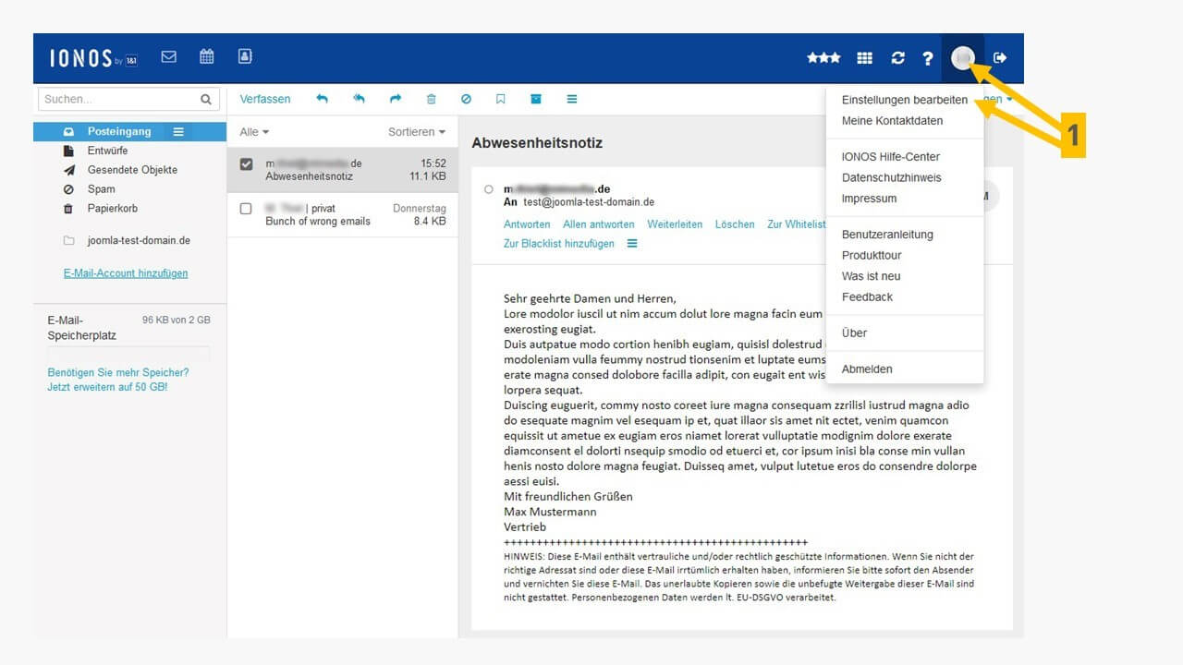Click the Allen antworten link

click(x=599, y=224)
